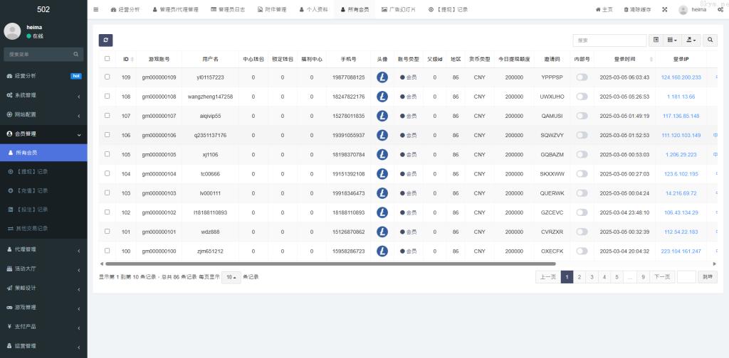Toggle fullscreen mode icon in header
Image resolution: width=729 pixels, height=358 pixels.
pos(664,10)
